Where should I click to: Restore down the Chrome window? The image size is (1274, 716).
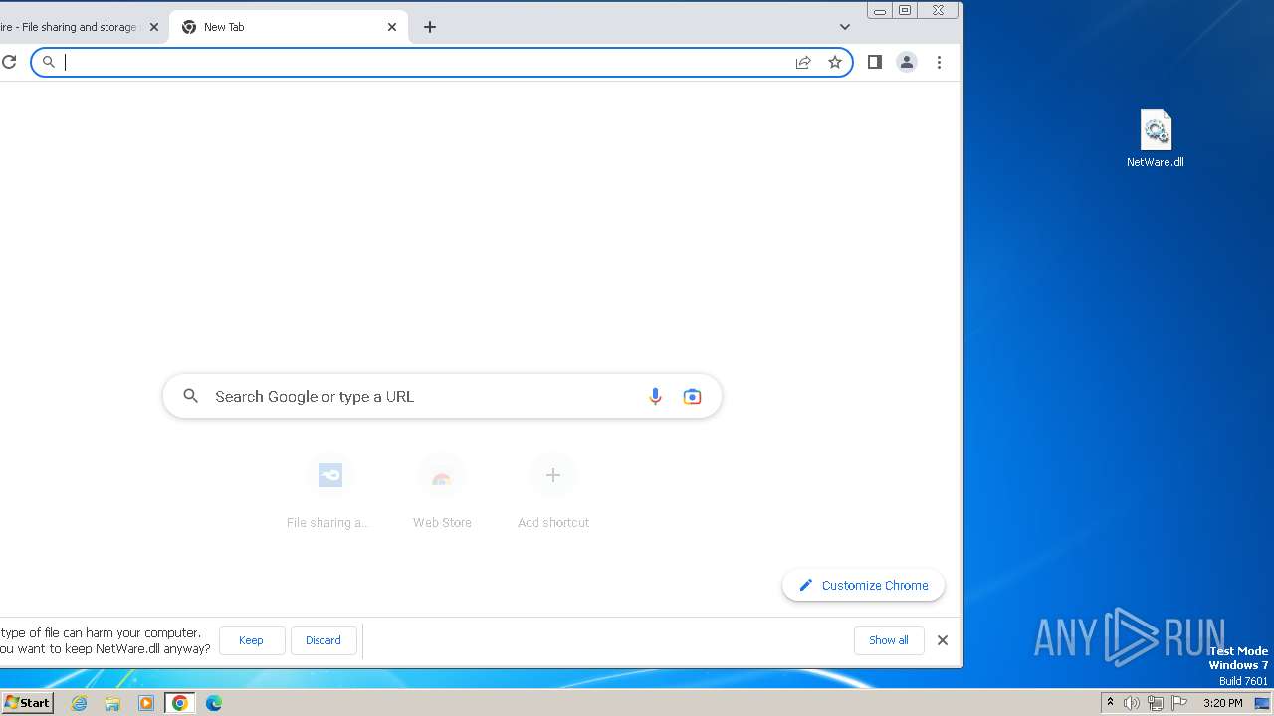905,10
